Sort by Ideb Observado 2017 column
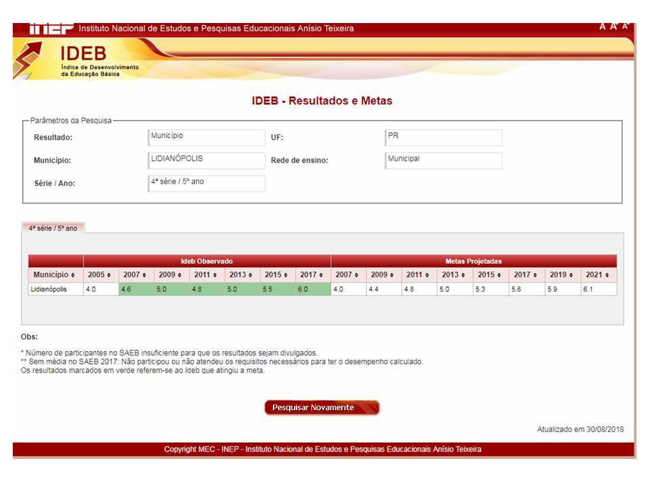The height and width of the screenshot is (488, 650). [x=313, y=274]
